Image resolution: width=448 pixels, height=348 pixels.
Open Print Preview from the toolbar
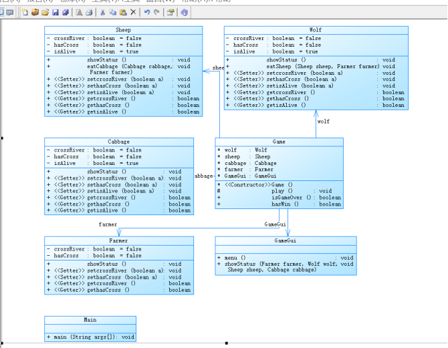click(x=79, y=12)
